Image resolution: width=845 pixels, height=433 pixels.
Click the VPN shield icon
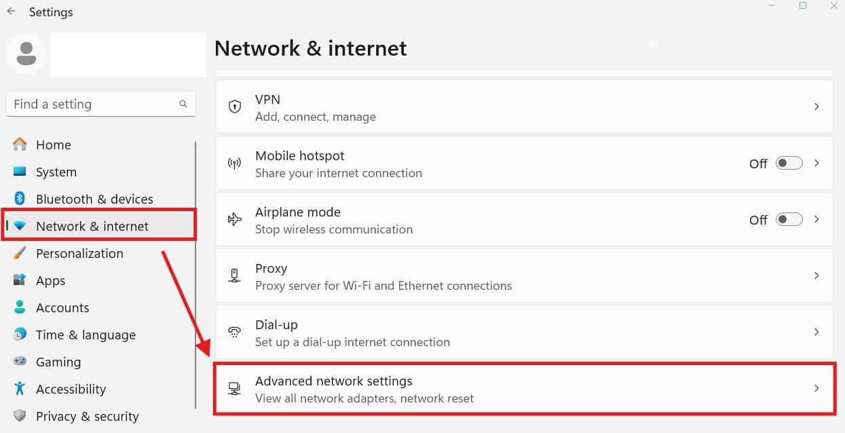234,107
